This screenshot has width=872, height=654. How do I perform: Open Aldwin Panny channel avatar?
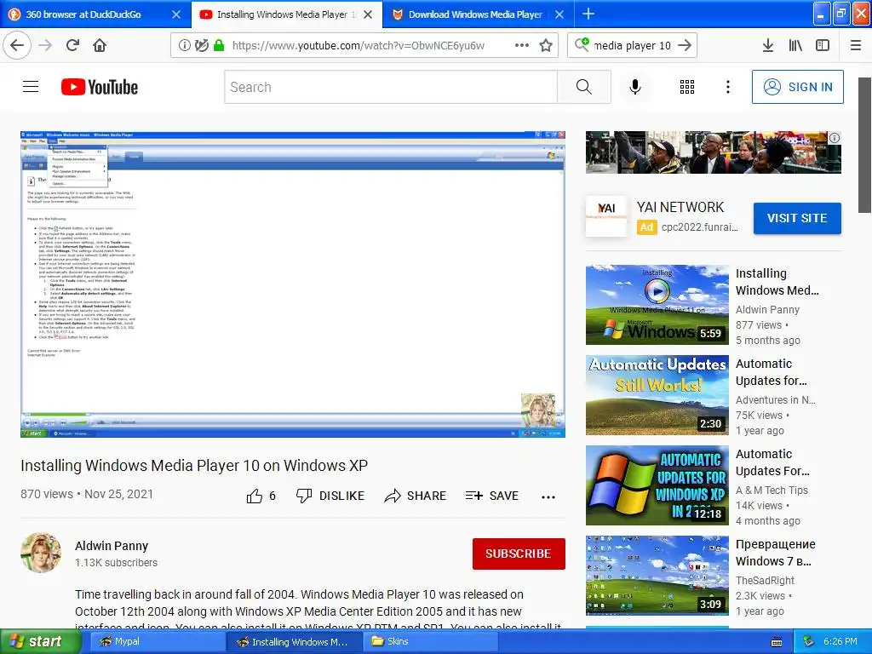[x=41, y=552]
